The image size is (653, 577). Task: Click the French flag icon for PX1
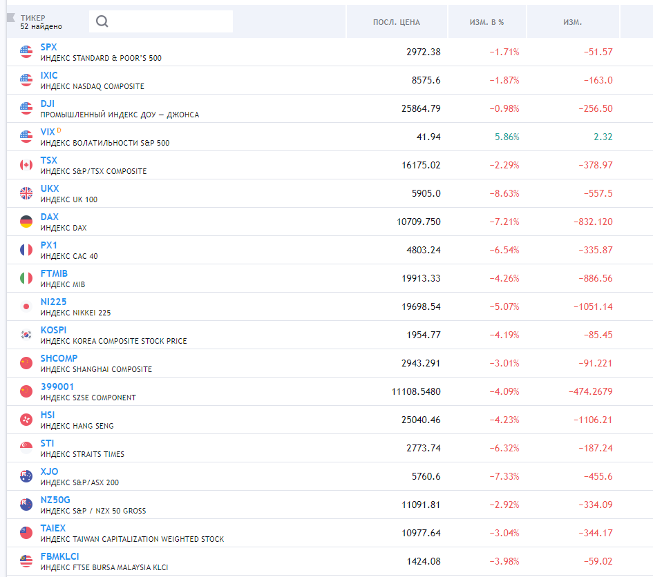click(26, 250)
